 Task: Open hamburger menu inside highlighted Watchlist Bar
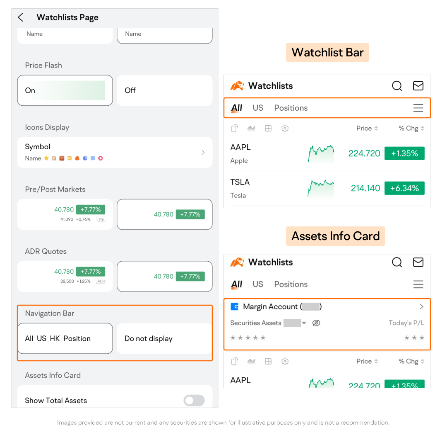418,108
